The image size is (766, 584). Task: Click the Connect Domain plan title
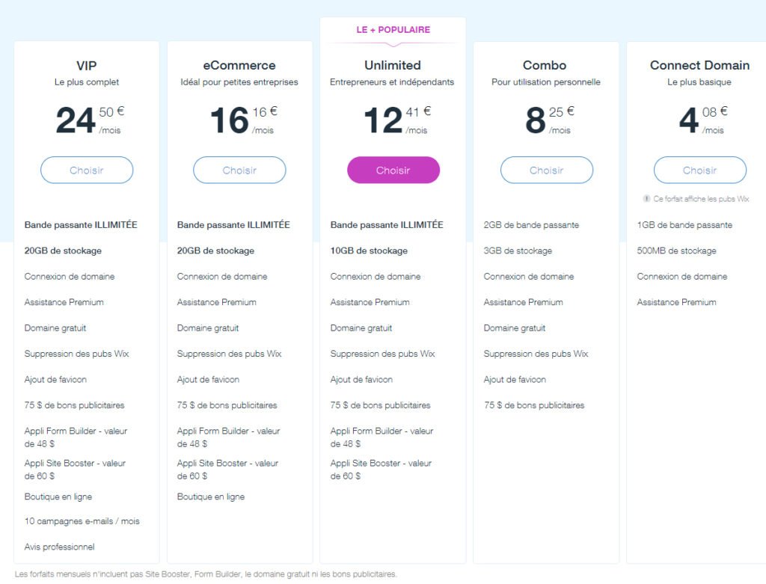pyautogui.click(x=699, y=66)
